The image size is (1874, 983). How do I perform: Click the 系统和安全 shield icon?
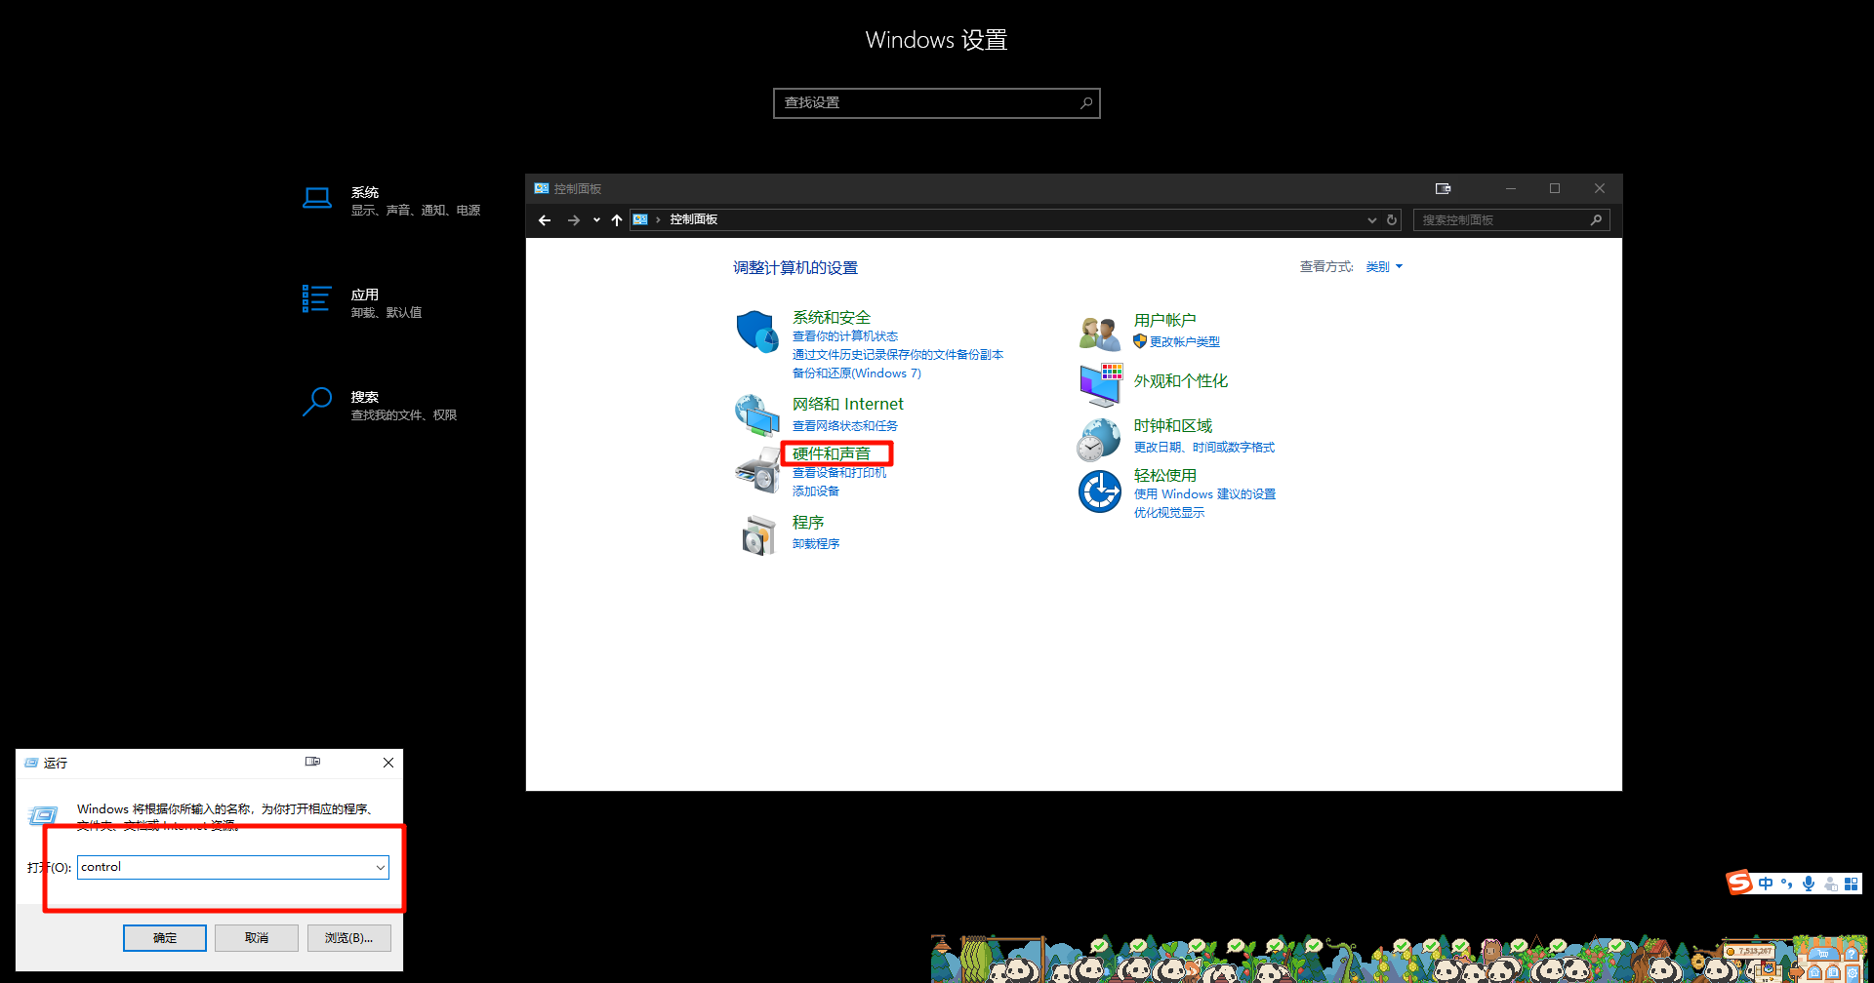coord(757,332)
